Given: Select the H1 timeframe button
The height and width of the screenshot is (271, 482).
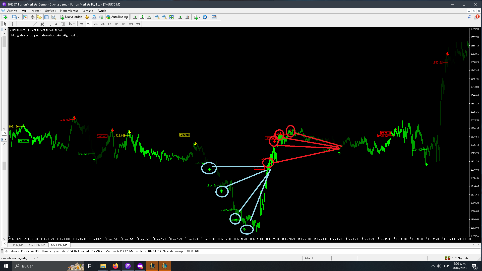Looking at the screenshot, I should coord(110,24).
